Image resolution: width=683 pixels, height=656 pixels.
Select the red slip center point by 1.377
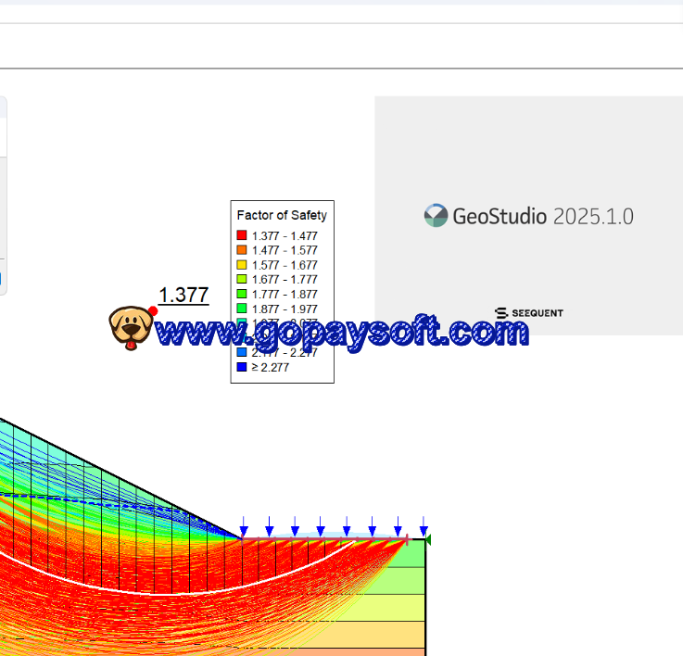153,310
